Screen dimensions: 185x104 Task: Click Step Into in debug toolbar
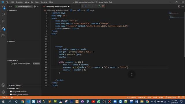[92, 6]
